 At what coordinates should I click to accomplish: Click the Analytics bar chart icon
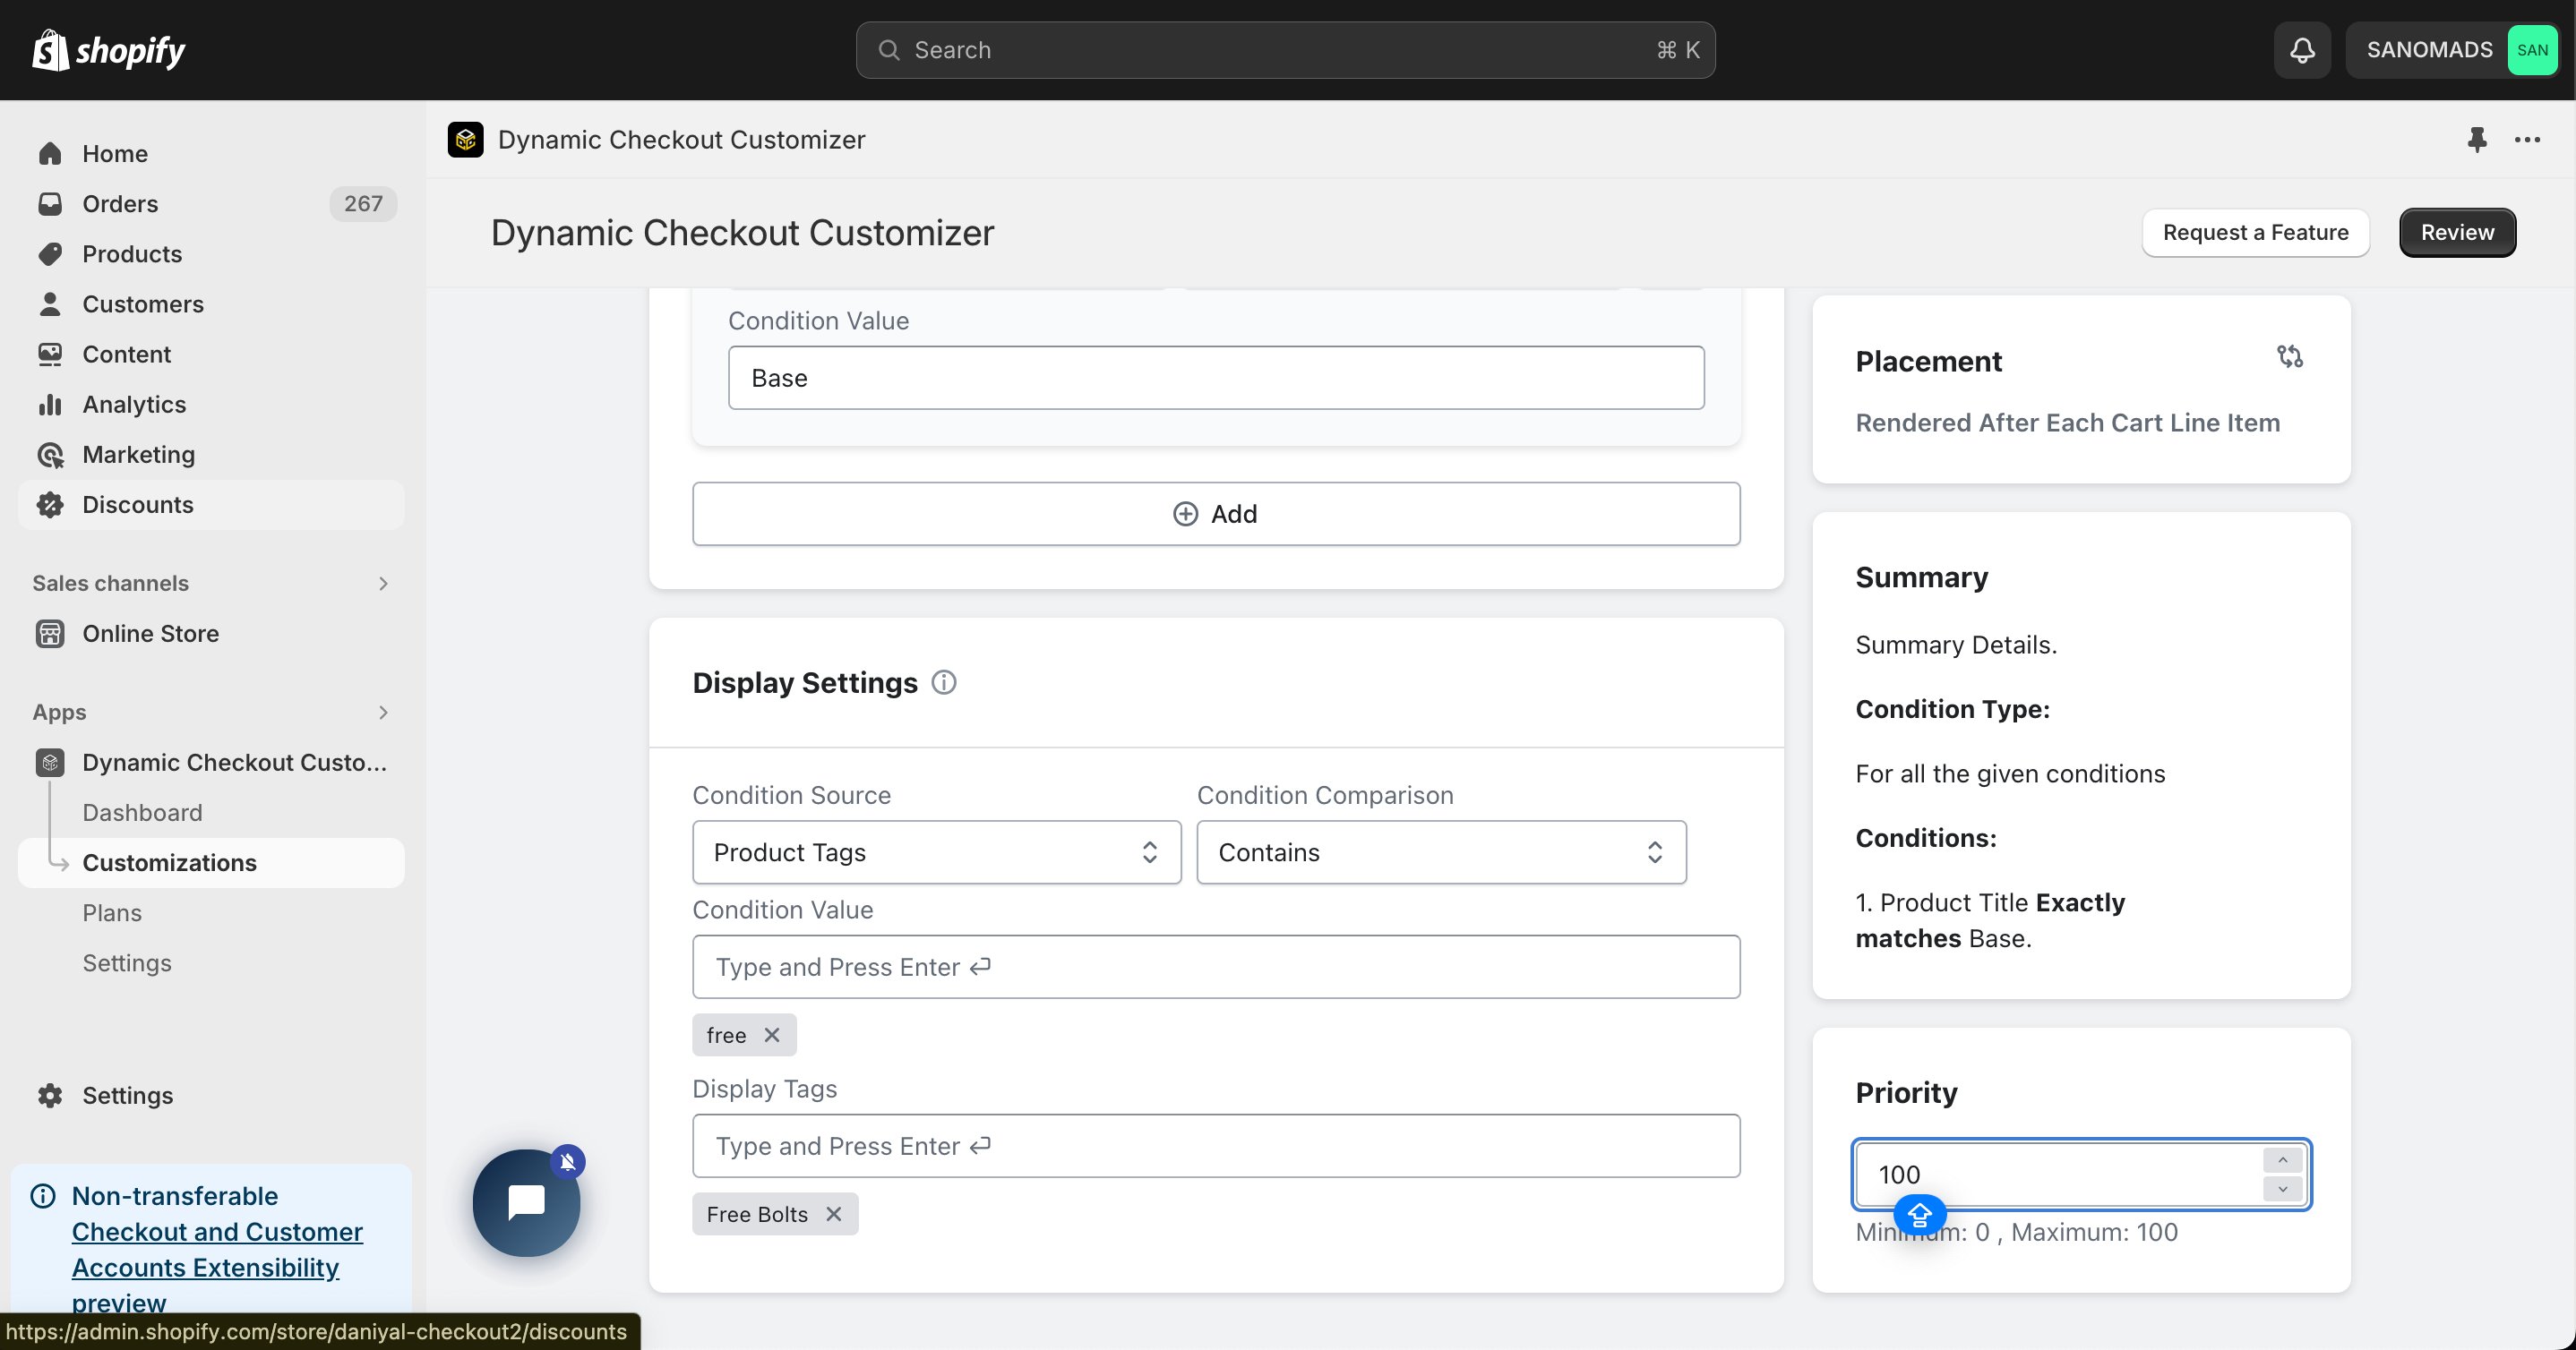tap(50, 405)
